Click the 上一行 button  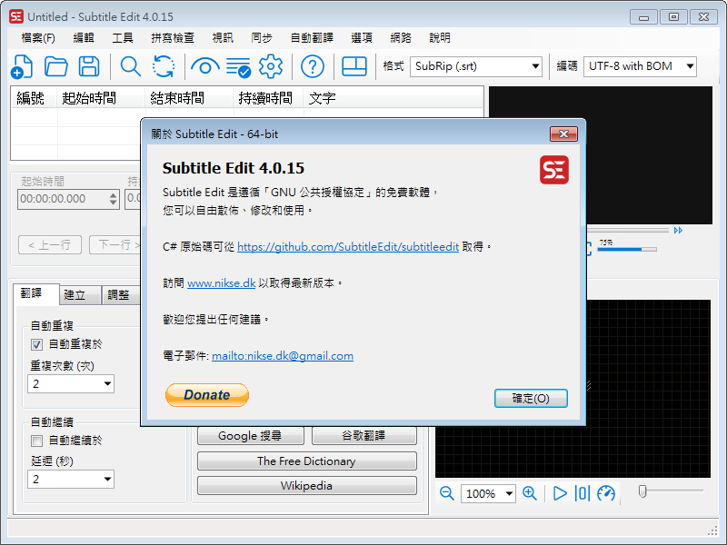pos(50,244)
